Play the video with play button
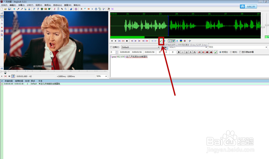Image resolution: width=269 pixels, height=159 pixels. pos(2,76)
